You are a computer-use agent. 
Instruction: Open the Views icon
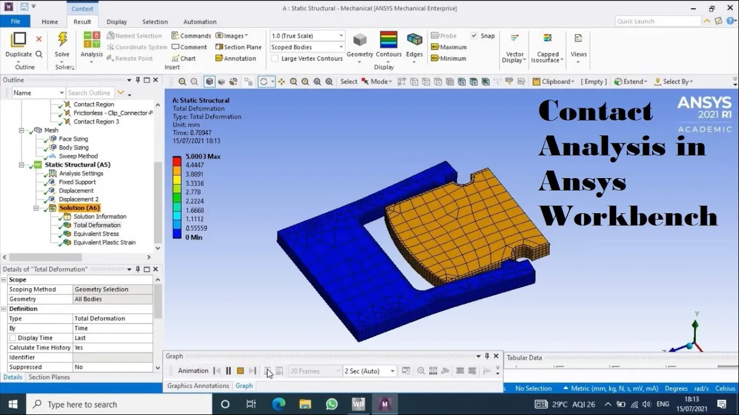click(x=578, y=39)
